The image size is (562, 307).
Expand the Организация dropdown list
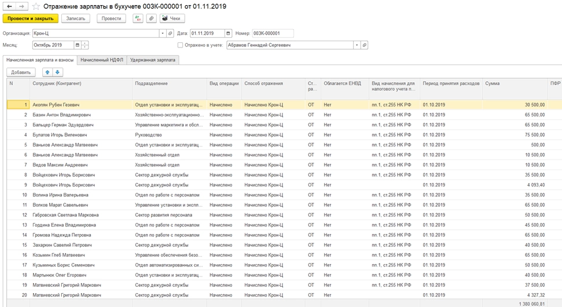coord(162,34)
